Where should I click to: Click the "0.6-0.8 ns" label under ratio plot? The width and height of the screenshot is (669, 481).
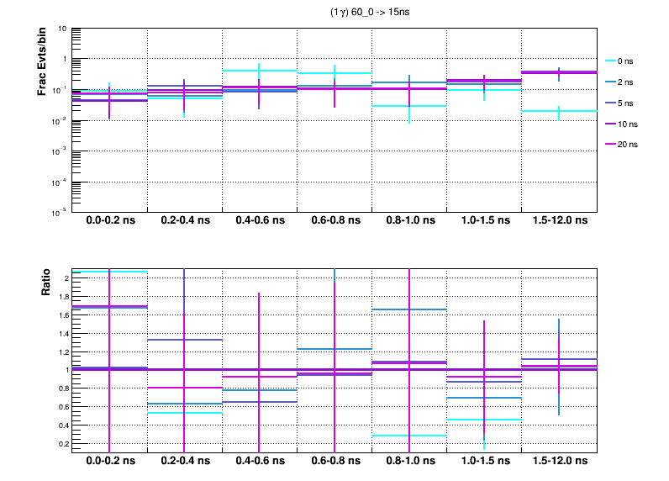click(334, 462)
